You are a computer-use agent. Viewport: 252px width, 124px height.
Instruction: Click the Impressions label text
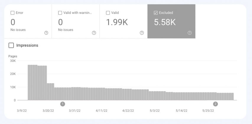[x=27, y=46]
